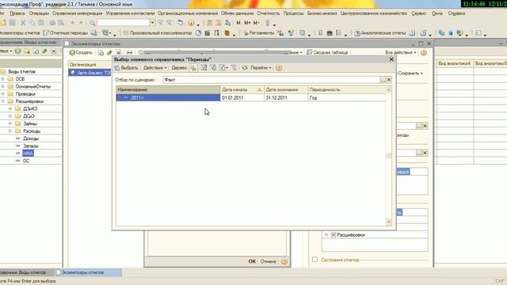Expand the ОсновныеОтчеты folder
This screenshot has height=285, width=507.
tap(3, 86)
